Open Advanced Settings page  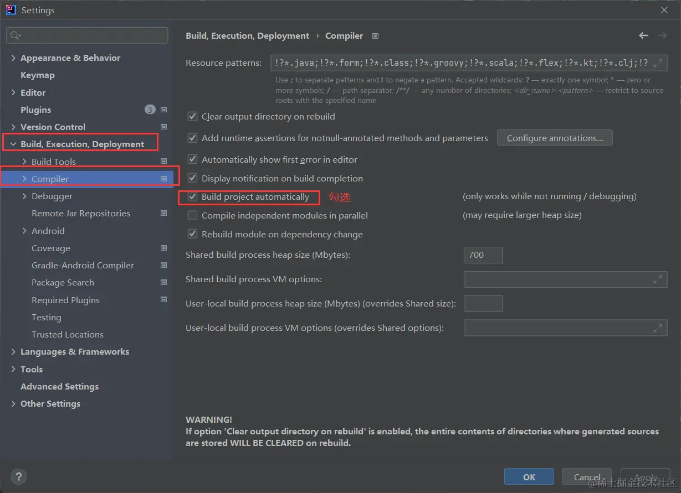click(x=60, y=386)
